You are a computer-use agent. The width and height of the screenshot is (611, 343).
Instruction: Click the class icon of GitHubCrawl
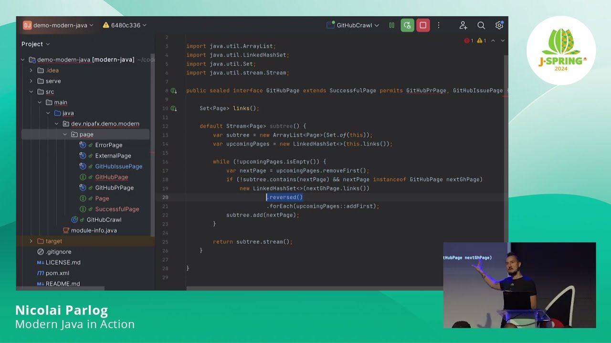[74, 220]
